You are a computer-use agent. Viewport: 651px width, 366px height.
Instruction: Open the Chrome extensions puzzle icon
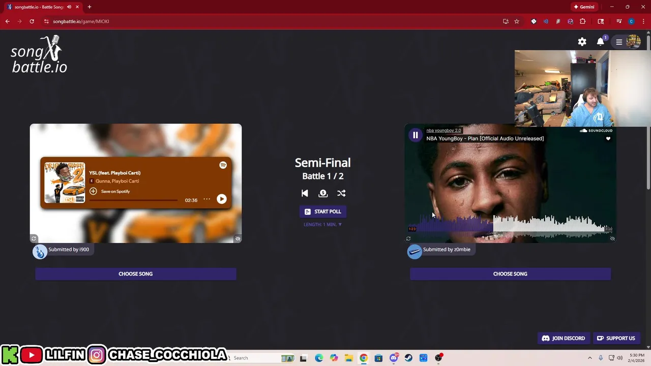tap(582, 21)
